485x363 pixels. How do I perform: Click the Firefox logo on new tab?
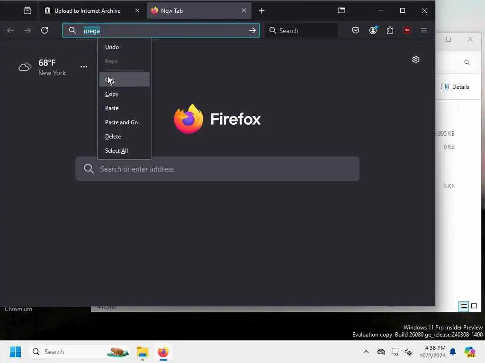[x=217, y=119]
